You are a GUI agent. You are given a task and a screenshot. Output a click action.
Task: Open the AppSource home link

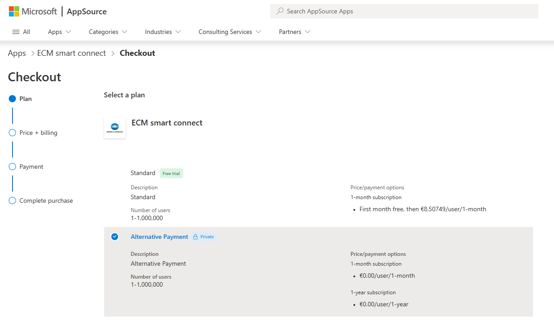coord(87,12)
